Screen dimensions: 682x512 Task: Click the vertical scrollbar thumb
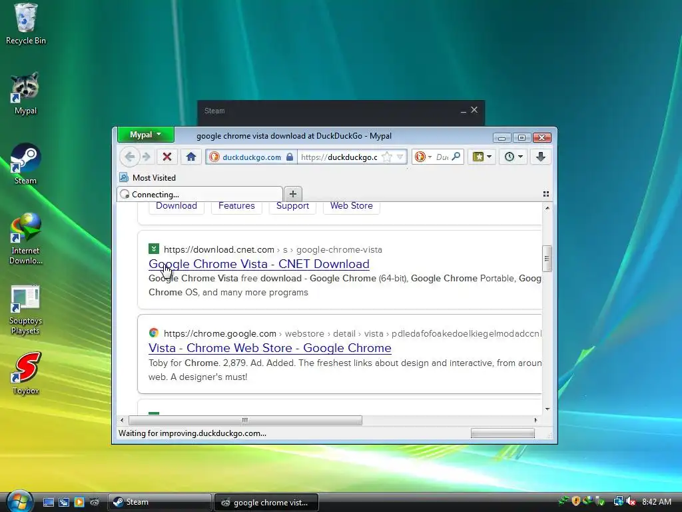click(547, 259)
